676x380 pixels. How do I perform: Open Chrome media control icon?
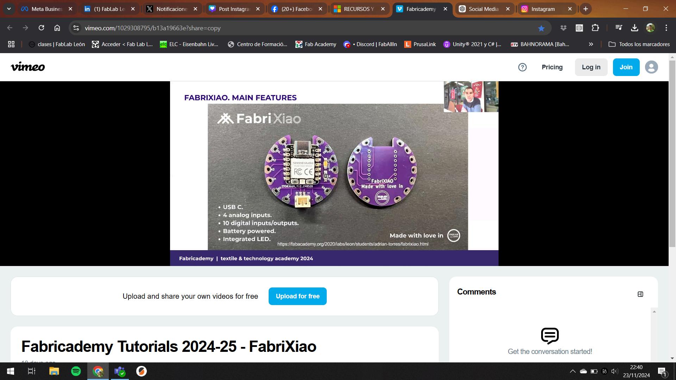point(618,28)
